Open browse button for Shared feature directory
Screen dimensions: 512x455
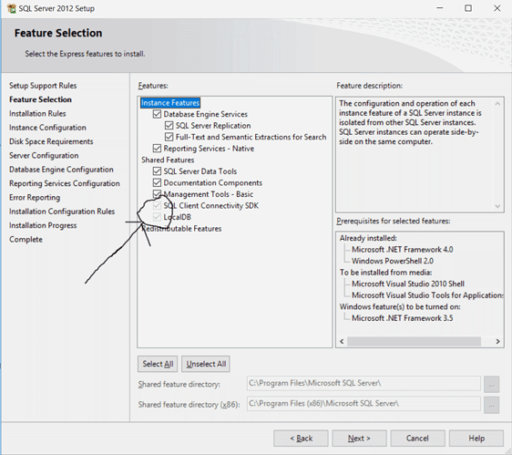click(491, 384)
